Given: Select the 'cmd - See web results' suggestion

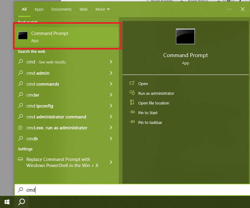Looking at the screenshot, I should [67, 62].
